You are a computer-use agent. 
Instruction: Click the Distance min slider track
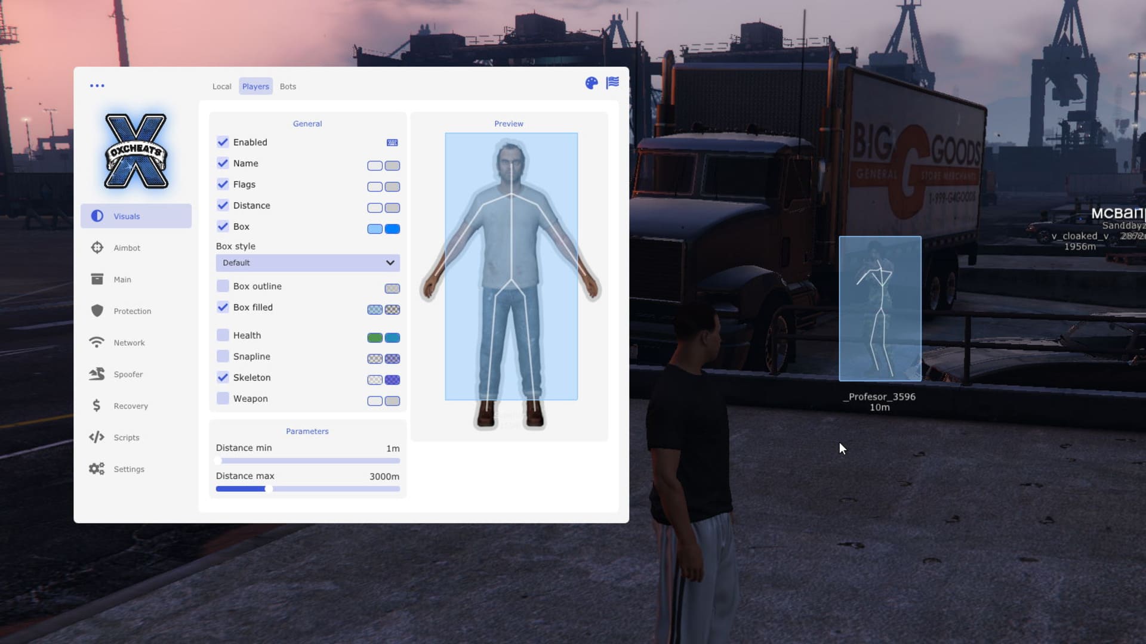[x=308, y=461]
